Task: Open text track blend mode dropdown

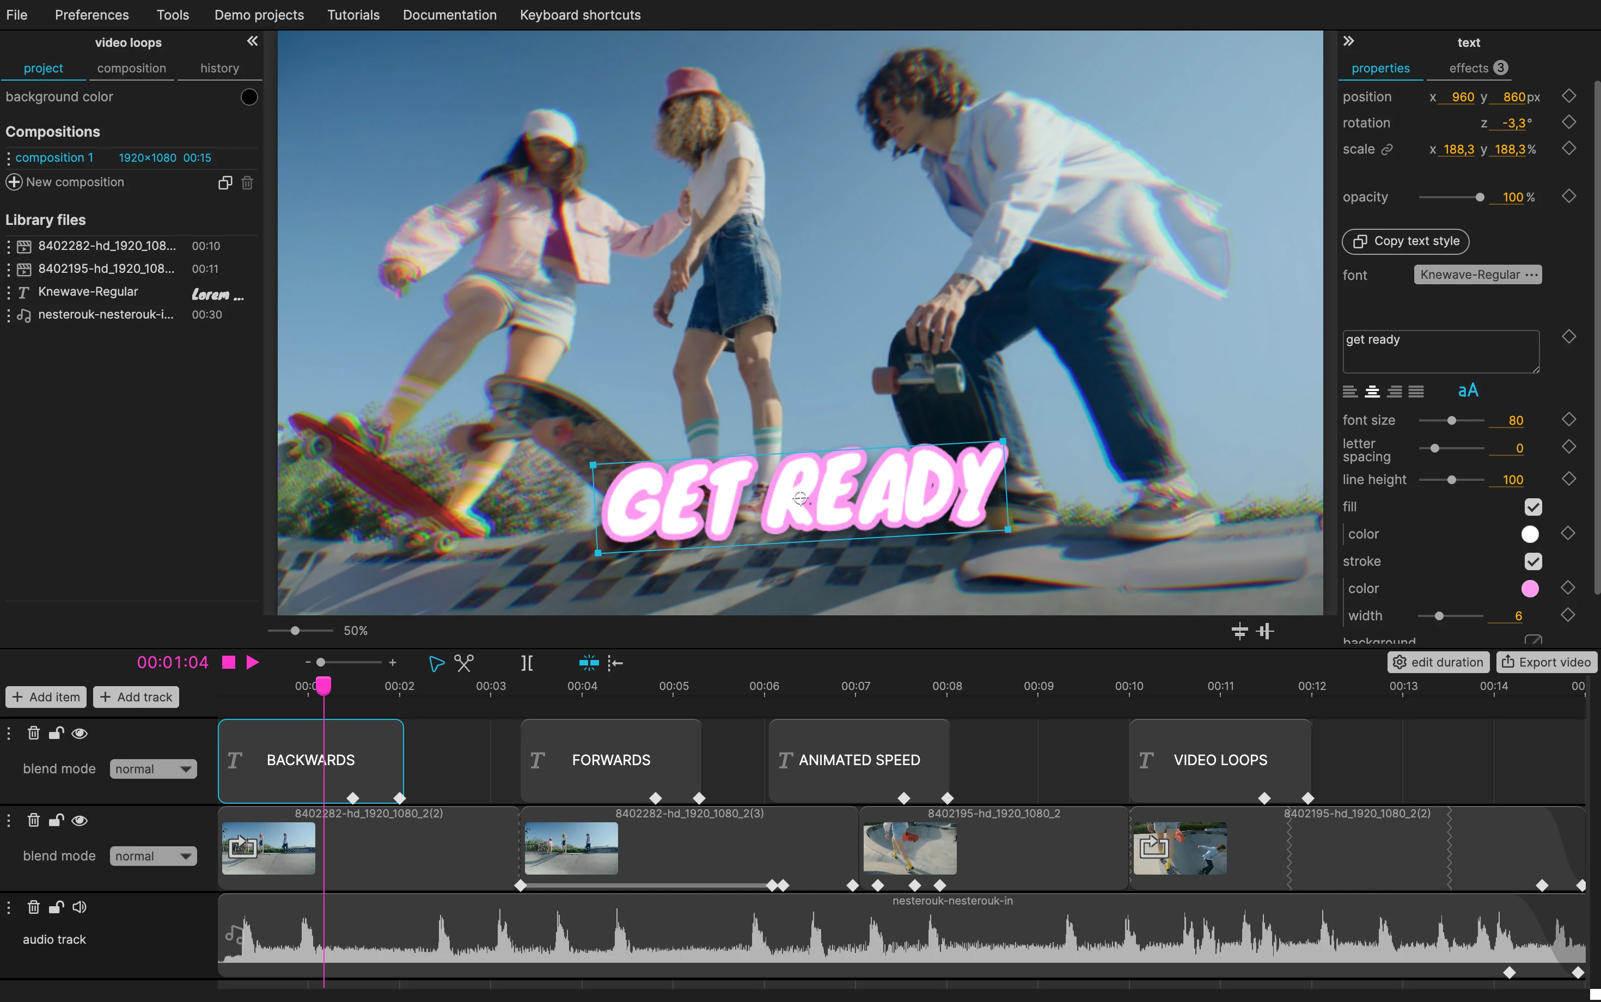Action: pyautogui.click(x=153, y=769)
